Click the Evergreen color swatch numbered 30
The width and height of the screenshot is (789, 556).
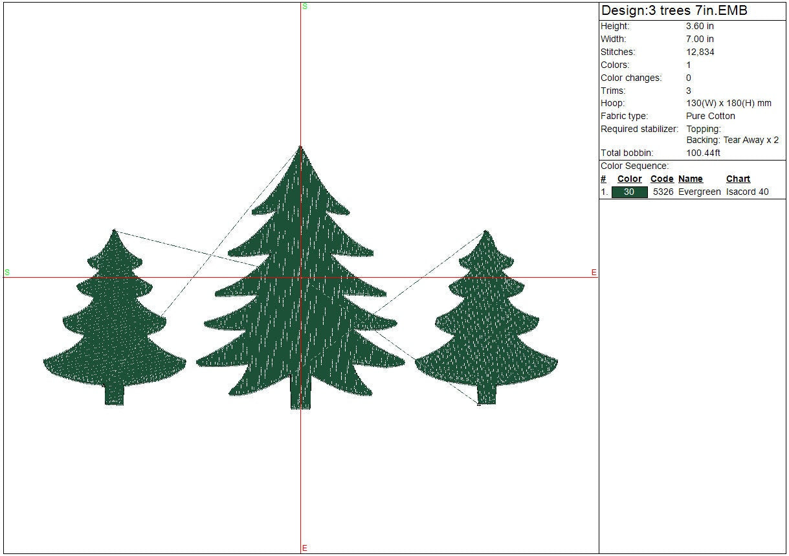coord(629,192)
